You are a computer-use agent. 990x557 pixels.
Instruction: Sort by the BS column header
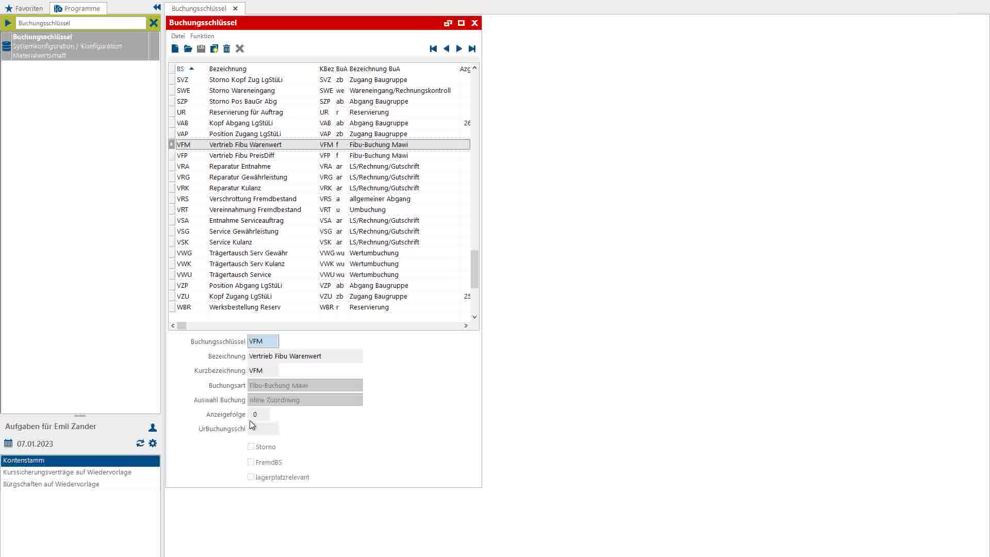pyautogui.click(x=186, y=69)
